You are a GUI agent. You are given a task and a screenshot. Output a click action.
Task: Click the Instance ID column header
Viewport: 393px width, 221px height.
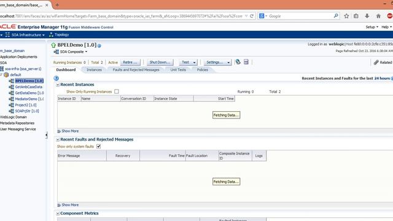tap(69, 98)
